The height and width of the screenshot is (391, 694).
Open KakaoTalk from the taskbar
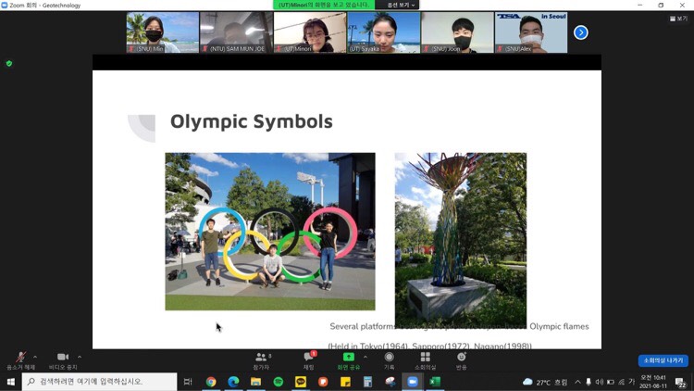tap(301, 381)
